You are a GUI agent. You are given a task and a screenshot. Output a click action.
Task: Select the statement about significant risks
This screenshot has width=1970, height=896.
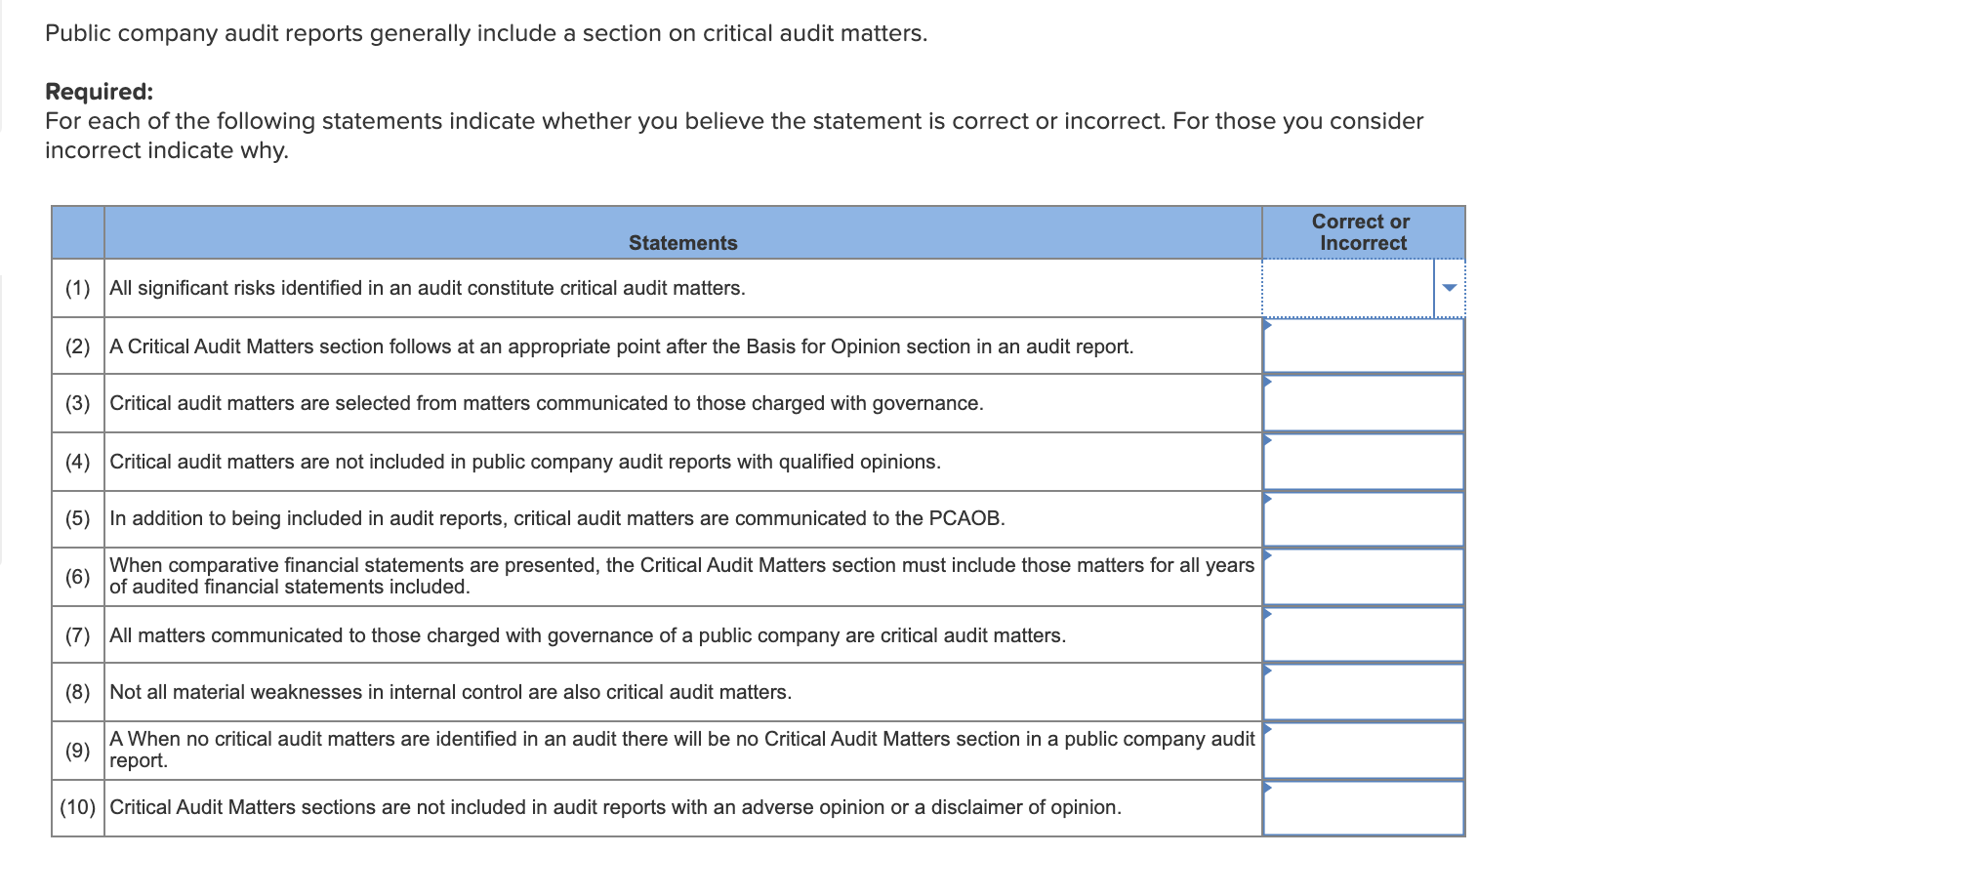[x=427, y=288]
